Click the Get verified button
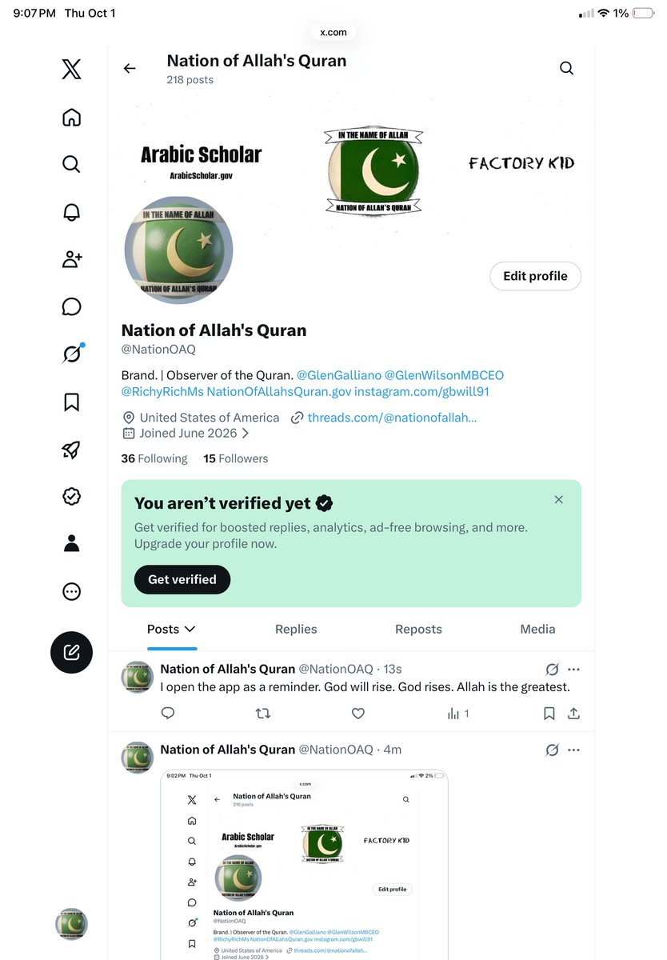 point(182,579)
